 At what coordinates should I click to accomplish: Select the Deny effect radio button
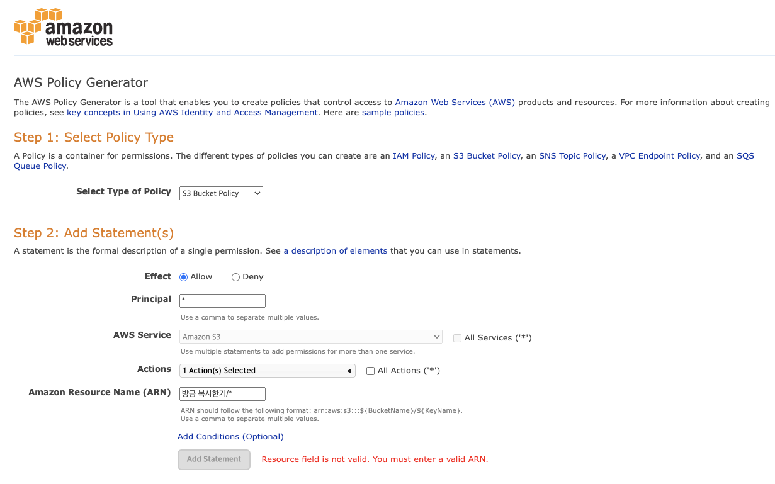(236, 277)
